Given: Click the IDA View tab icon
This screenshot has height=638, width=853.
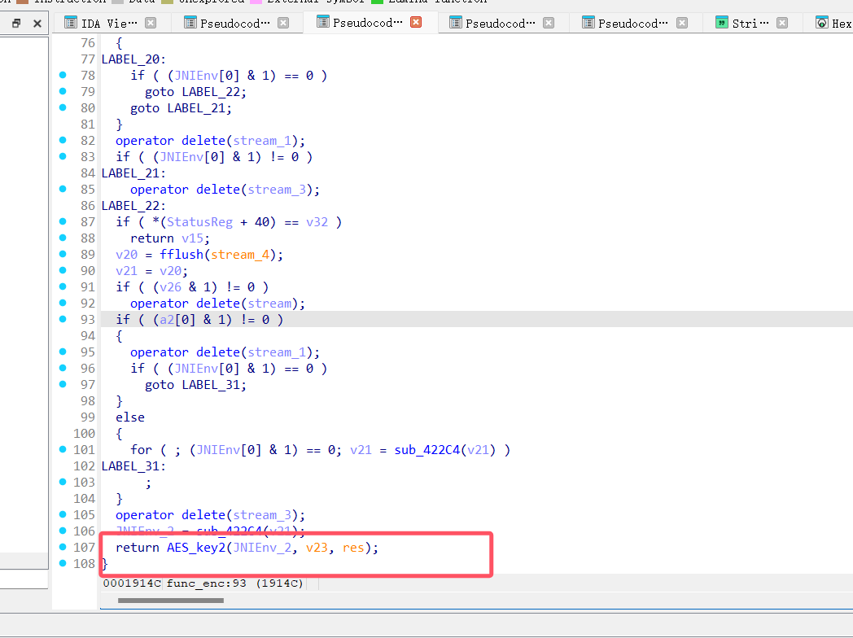Looking at the screenshot, I should pyautogui.click(x=70, y=23).
